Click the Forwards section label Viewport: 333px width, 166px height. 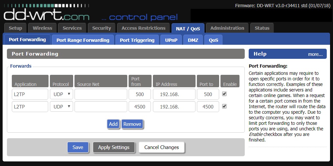coord(21,66)
